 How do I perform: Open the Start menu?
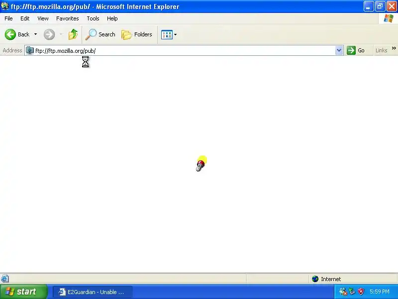24,292
